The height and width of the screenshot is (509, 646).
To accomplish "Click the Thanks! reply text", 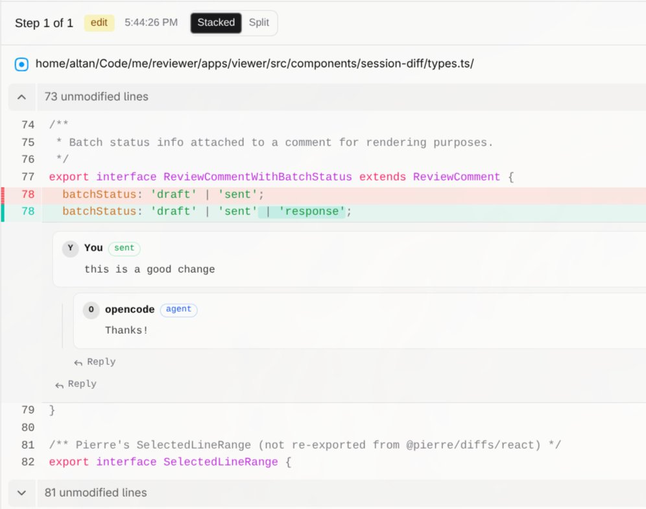I will pyautogui.click(x=126, y=330).
